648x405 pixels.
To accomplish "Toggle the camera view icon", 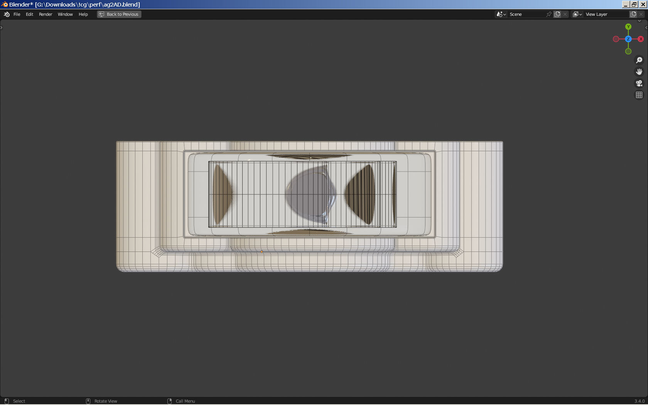I will [x=639, y=83].
